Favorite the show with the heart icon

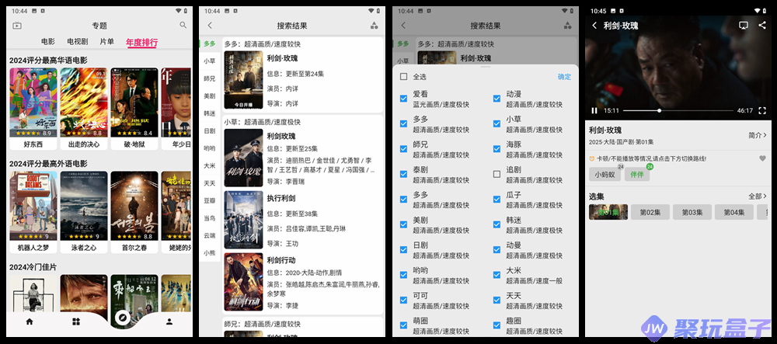[x=763, y=159]
